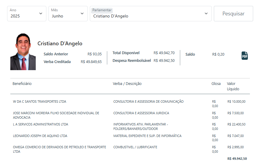262x166 pixels.
Task: Click Cristiano D'Angelo's profile photo
Action: (x=23, y=52)
